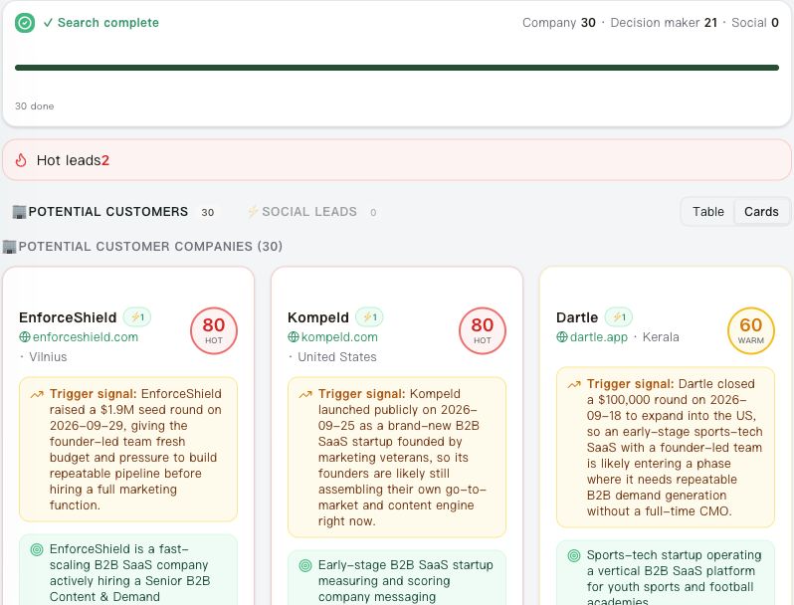The width and height of the screenshot is (794, 605).
Task: Click the lightning badge beside Kompeld name
Action: click(x=369, y=317)
